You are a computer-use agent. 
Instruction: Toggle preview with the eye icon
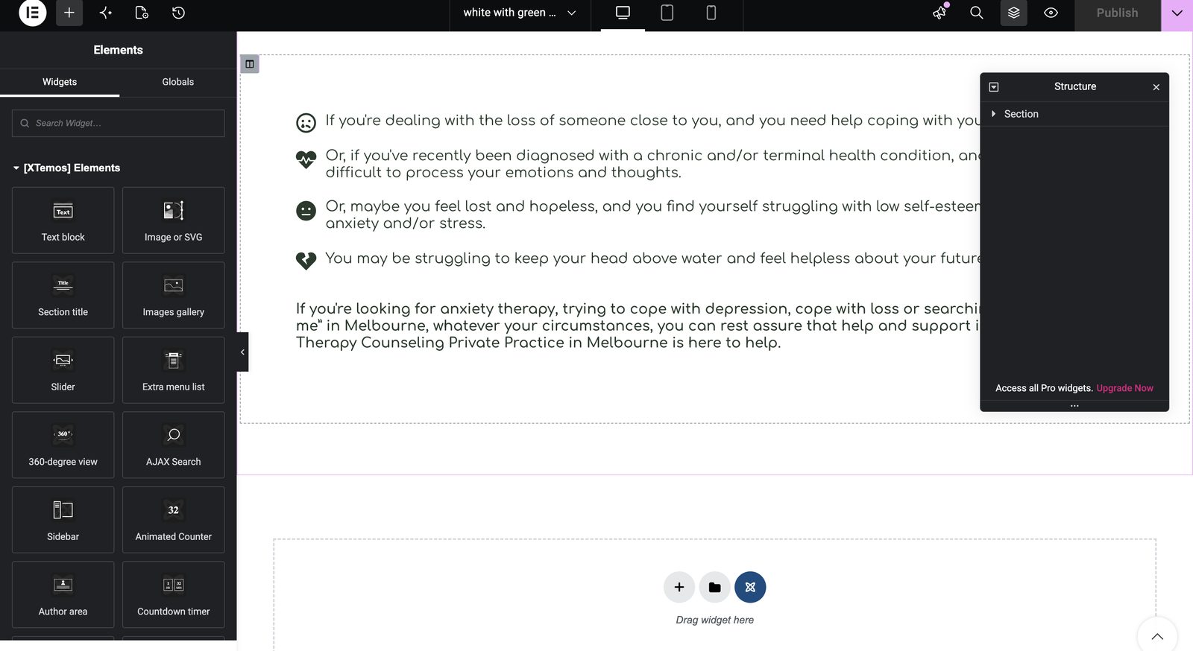pos(1051,13)
